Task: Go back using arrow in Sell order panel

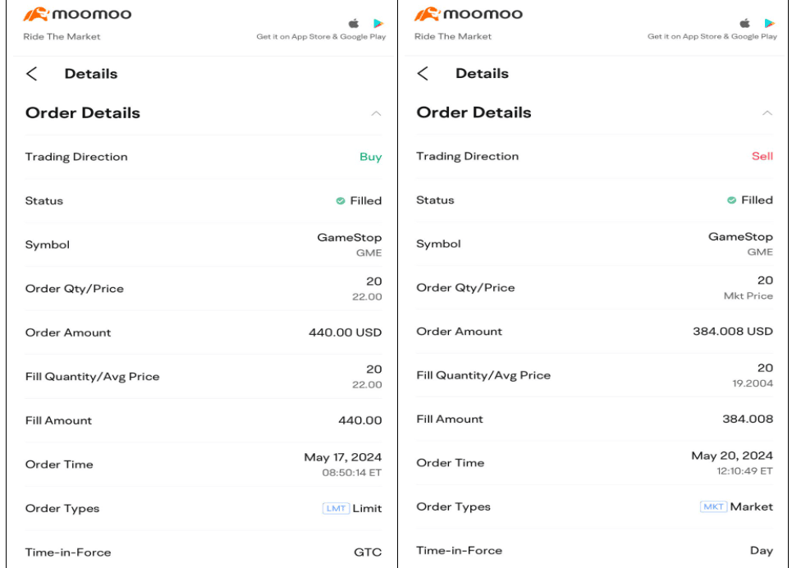Action: (423, 73)
